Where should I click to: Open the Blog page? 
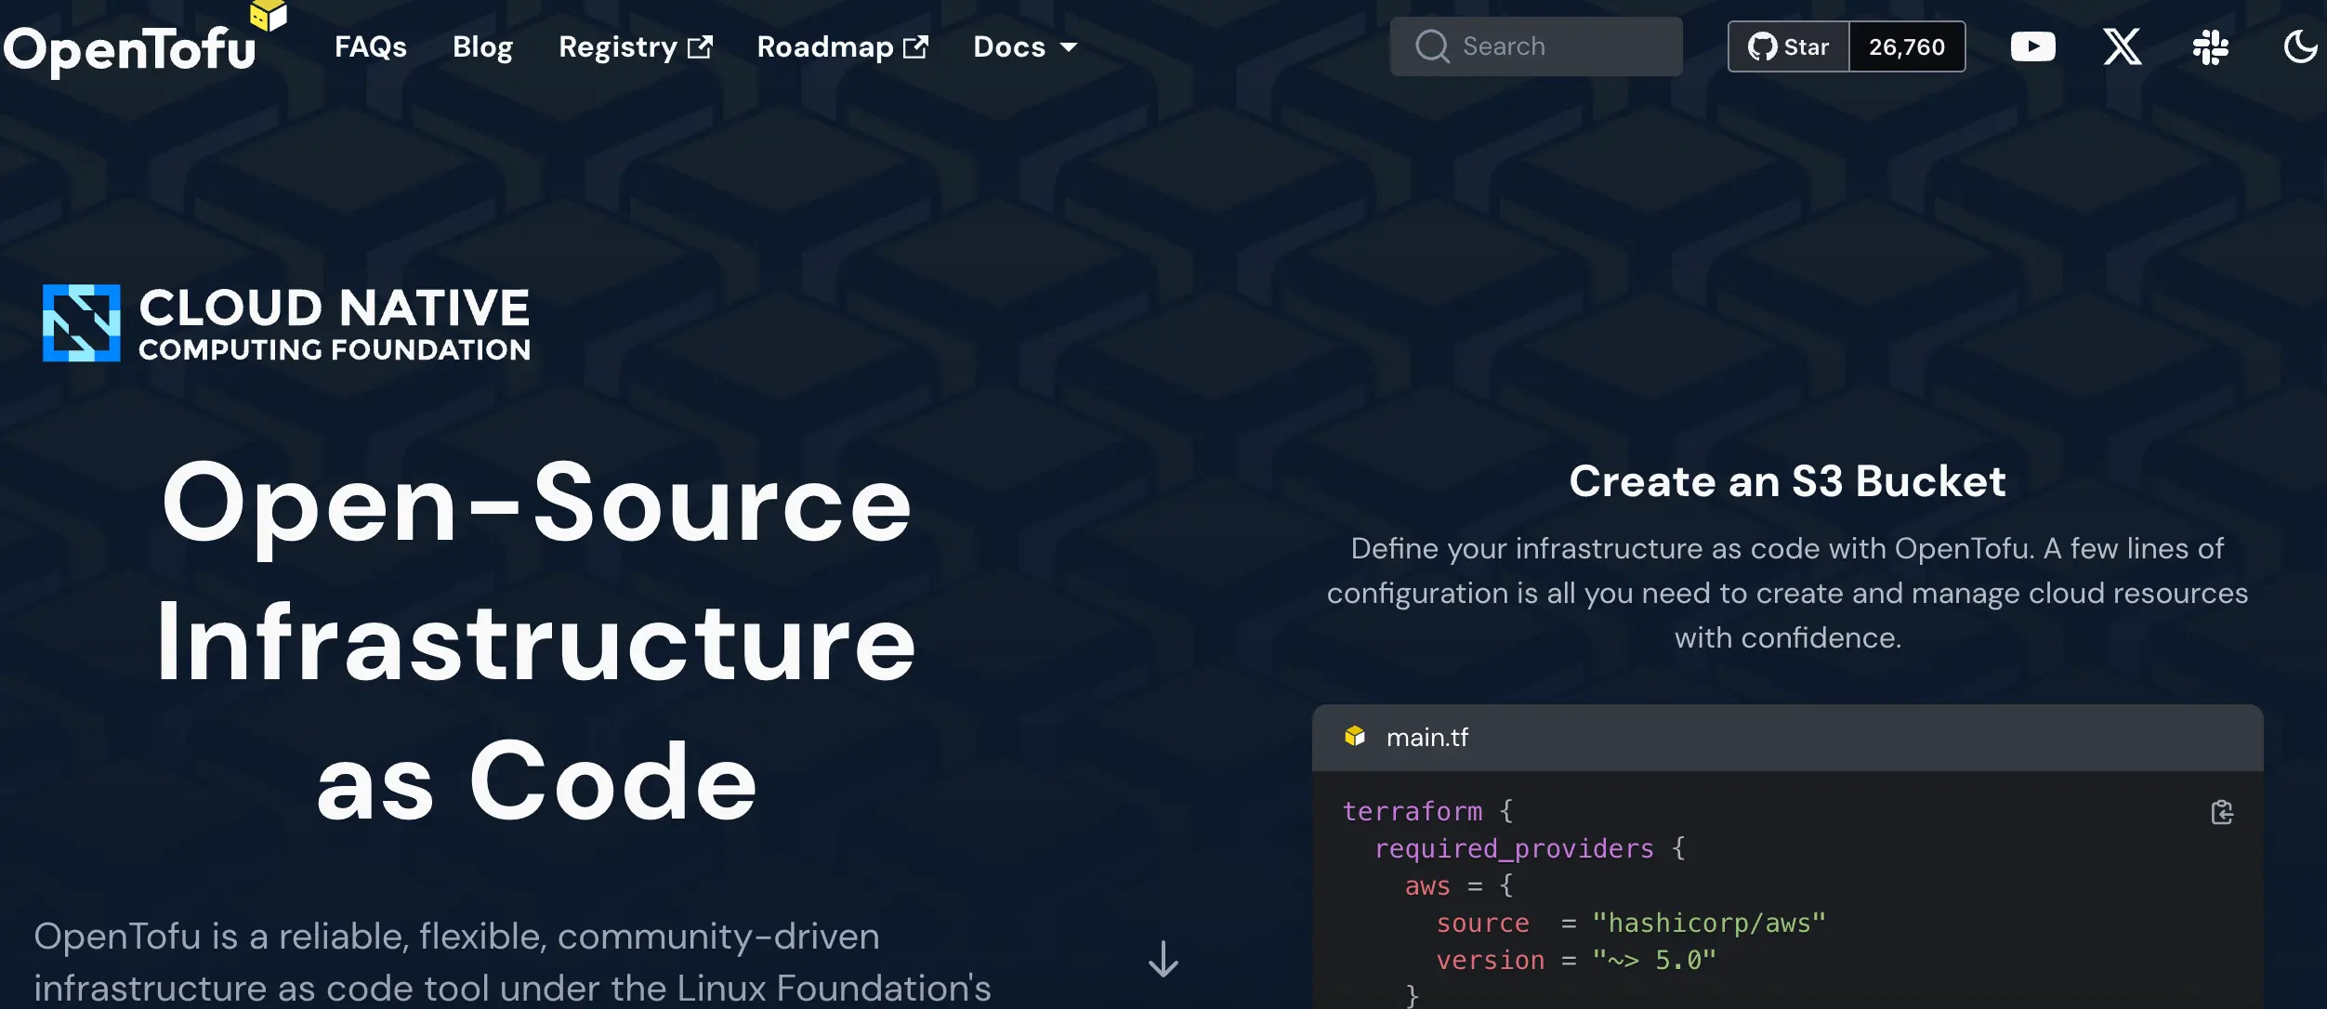click(x=482, y=46)
